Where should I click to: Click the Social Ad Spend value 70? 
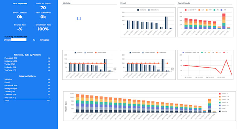point(43,8)
